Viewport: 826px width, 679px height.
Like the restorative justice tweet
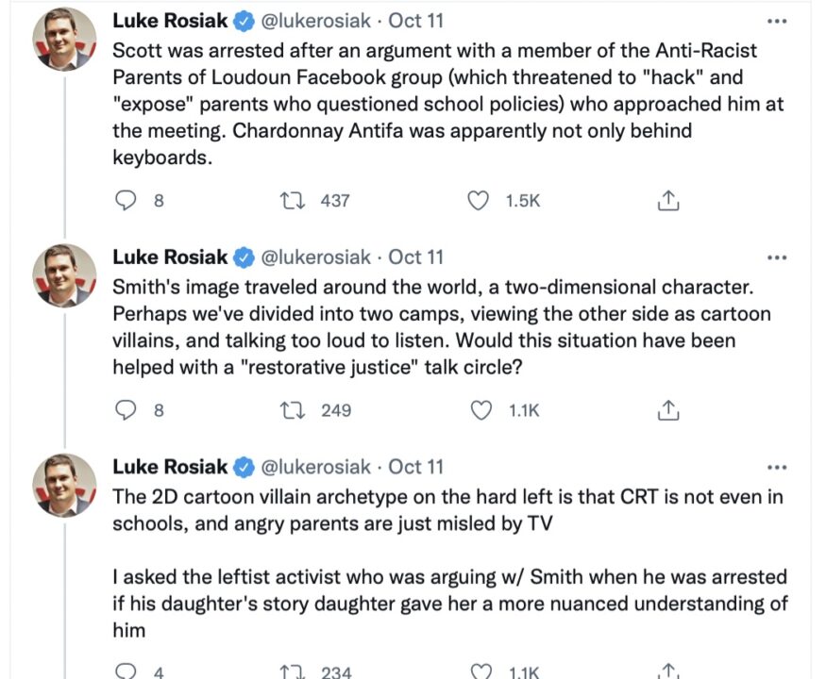coord(480,410)
